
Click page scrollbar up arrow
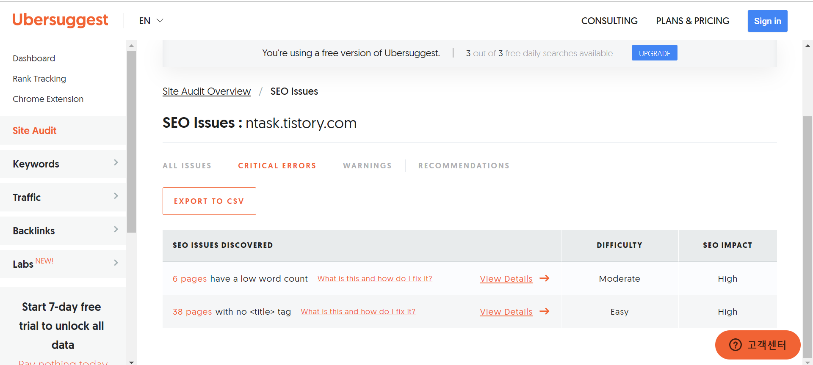(x=807, y=45)
